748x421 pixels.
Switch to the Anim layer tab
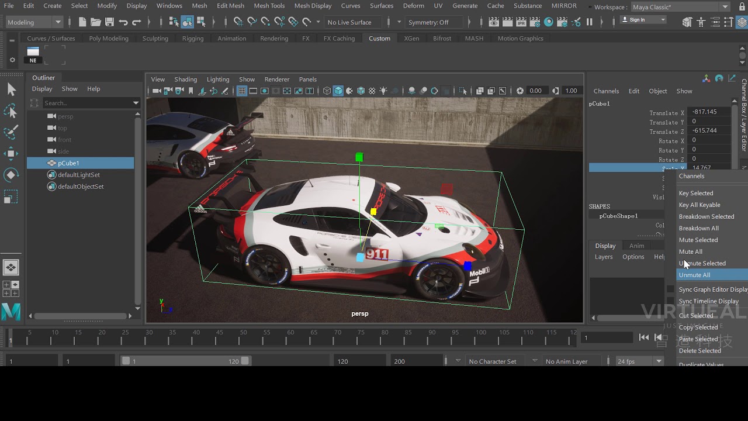pos(636,246)
